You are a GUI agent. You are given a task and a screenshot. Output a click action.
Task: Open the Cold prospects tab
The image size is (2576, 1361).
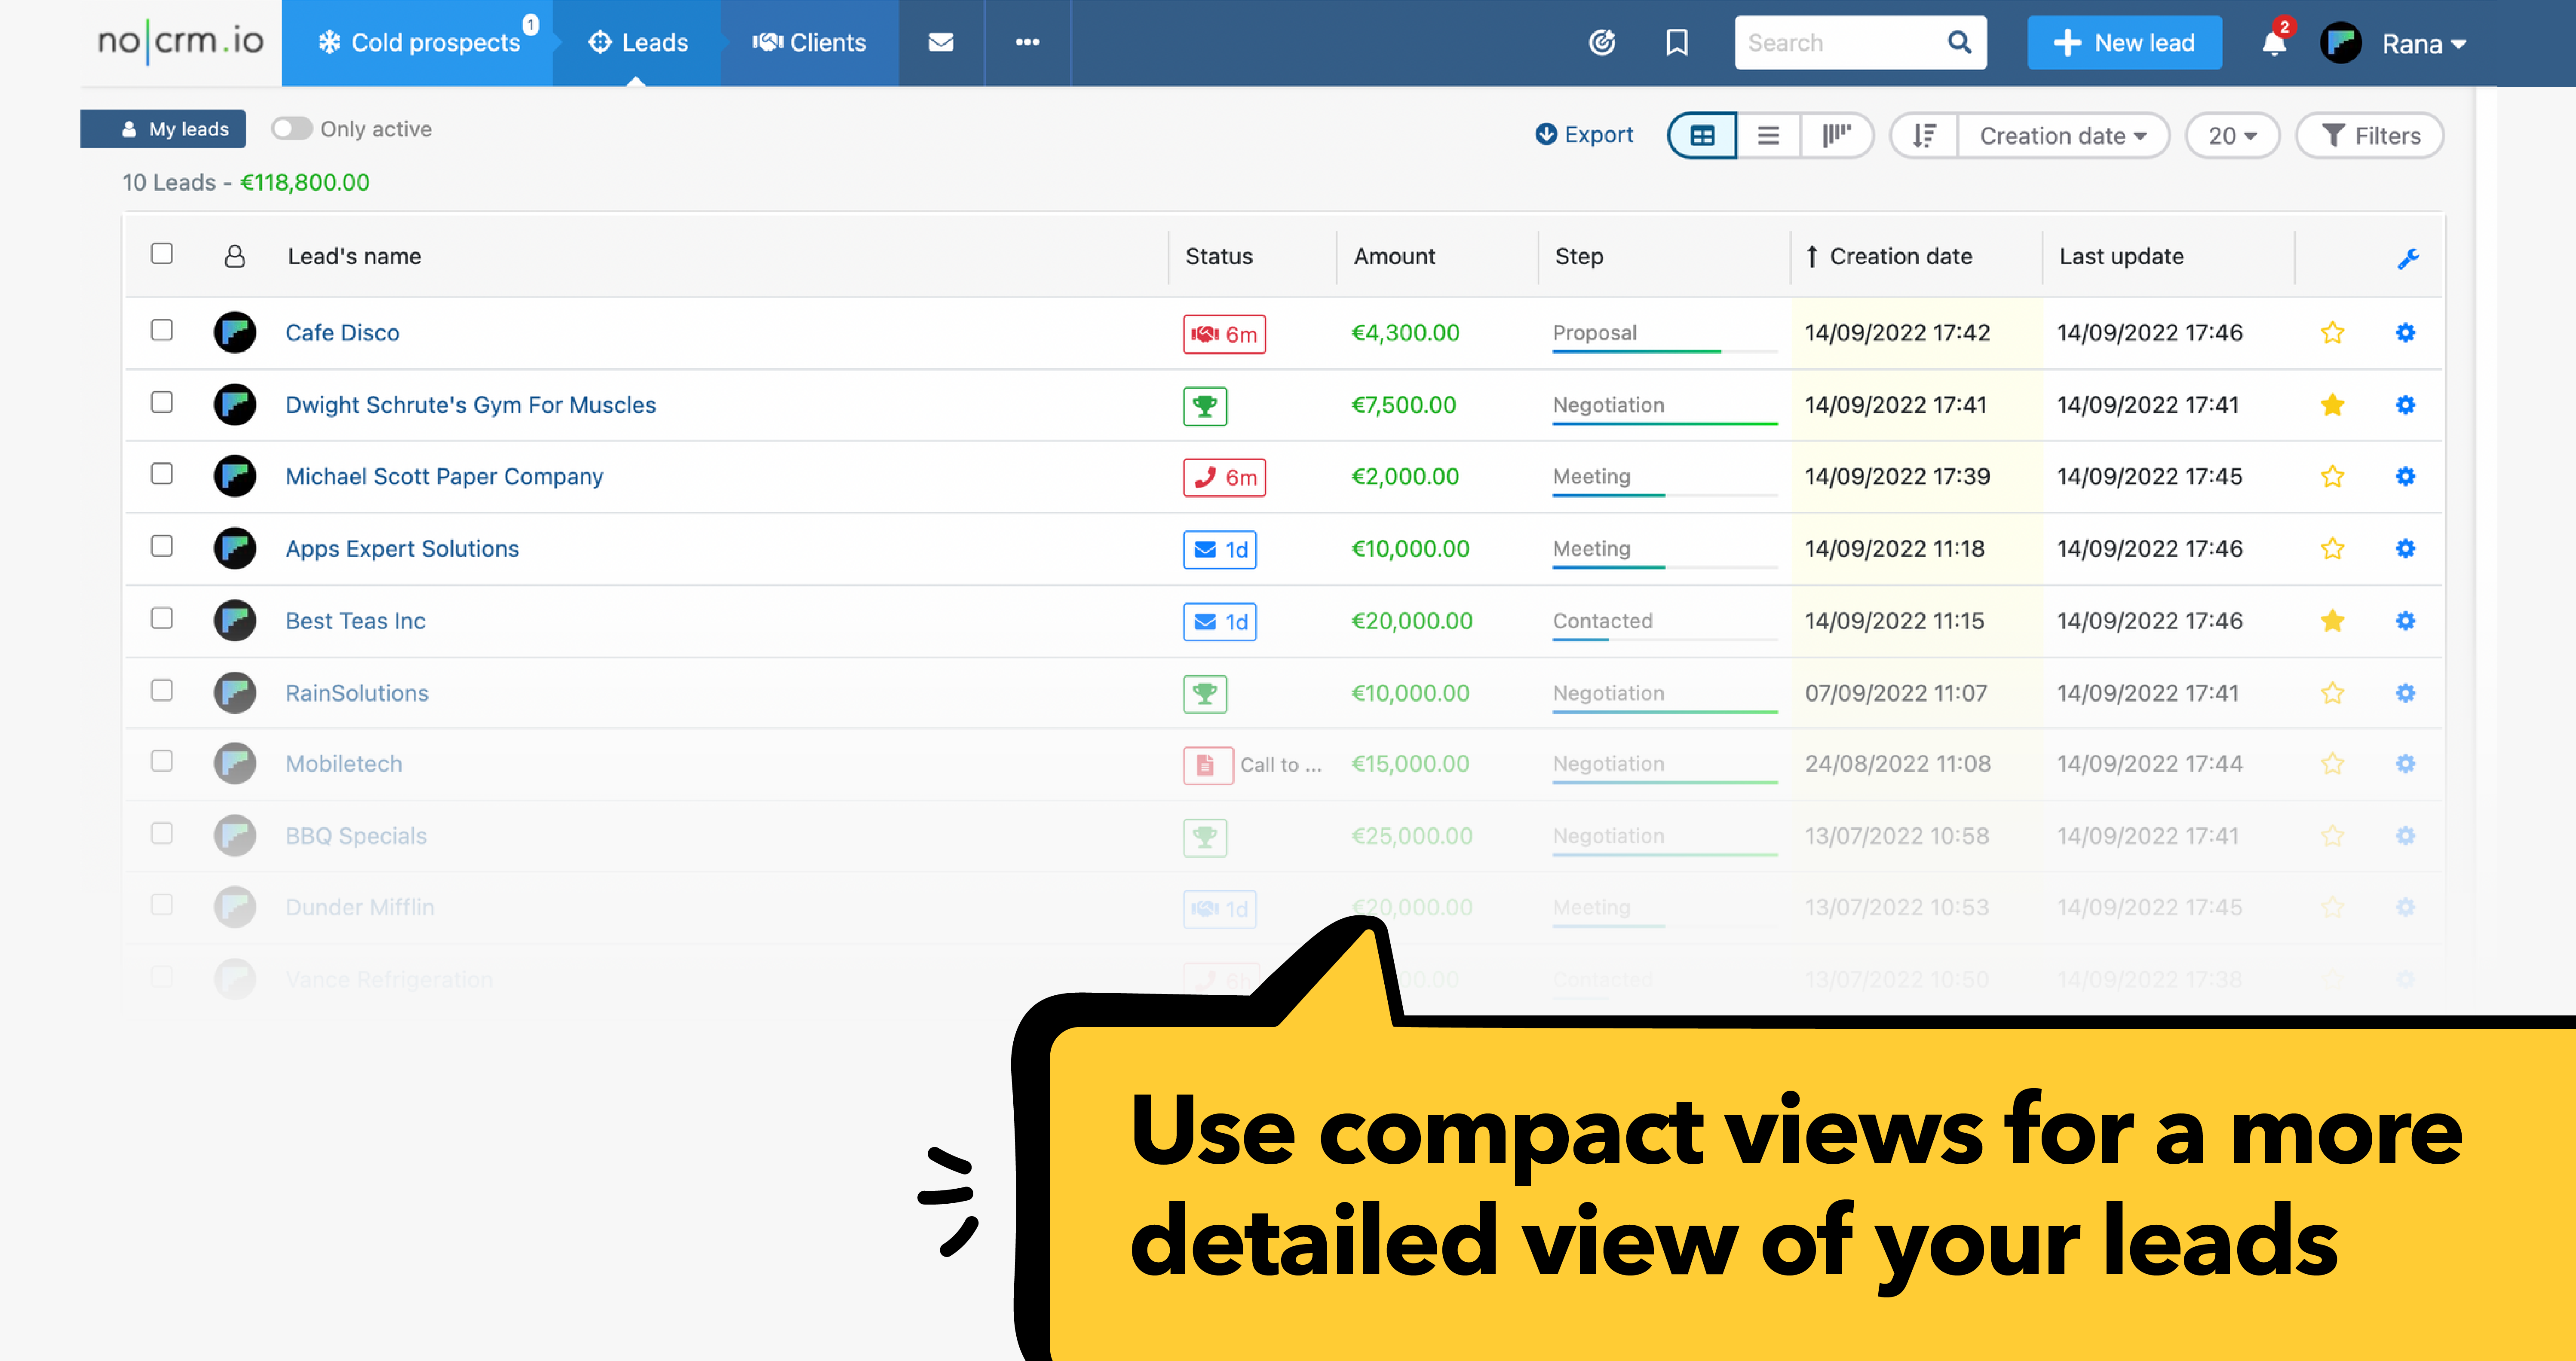pos(420,42)
